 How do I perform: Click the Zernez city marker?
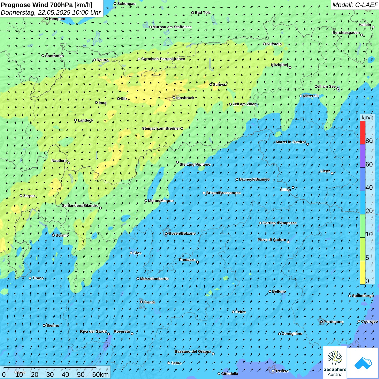tap(21, 196)
